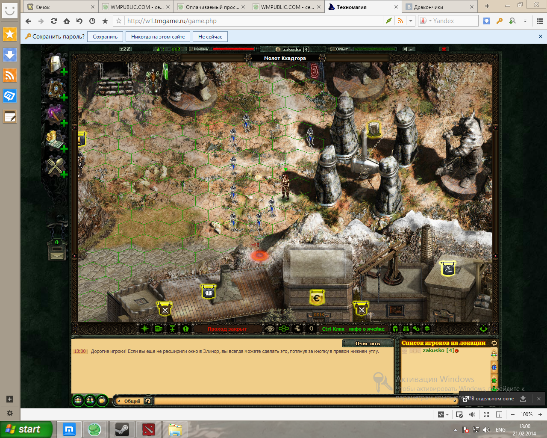Screen dimensions: 547x438
Task: Refresh the players on location list
Action: (494, 343)
